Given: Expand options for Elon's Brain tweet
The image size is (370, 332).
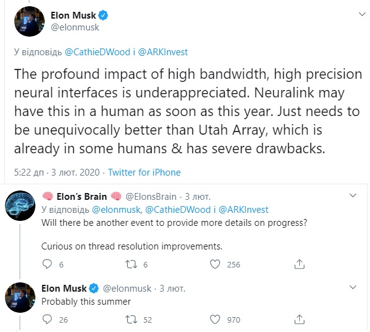Looking at the screenshot, I should point(353,195).
